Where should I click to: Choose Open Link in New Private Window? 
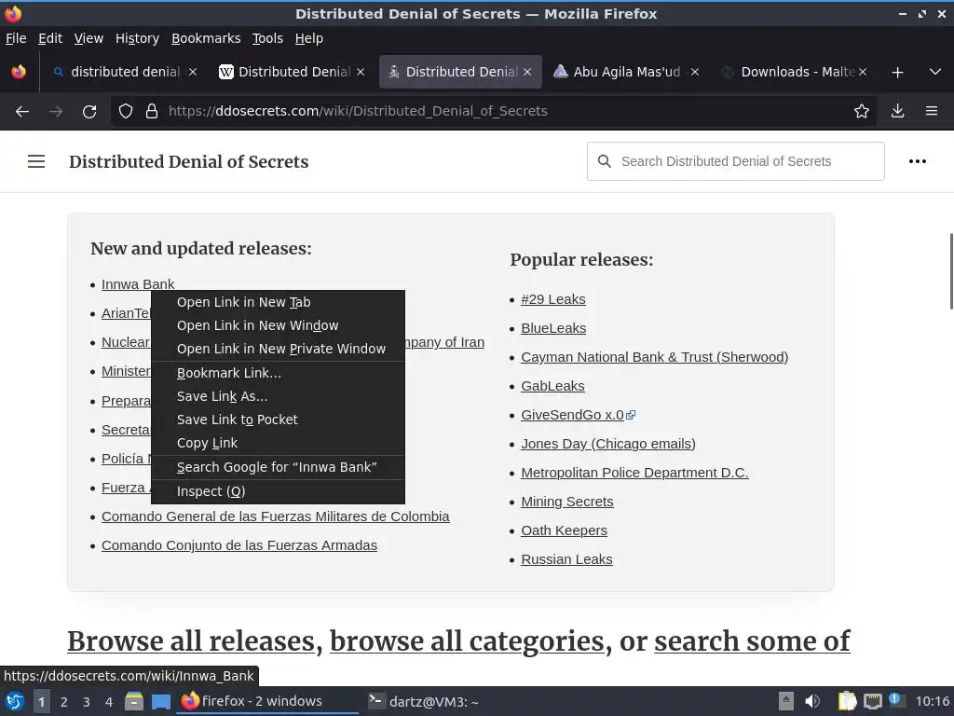(x=278, y=349)
